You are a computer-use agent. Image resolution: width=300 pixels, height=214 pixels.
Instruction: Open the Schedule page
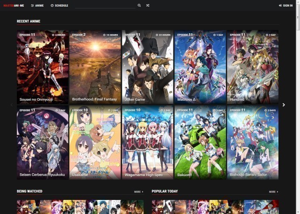point(60,6)
